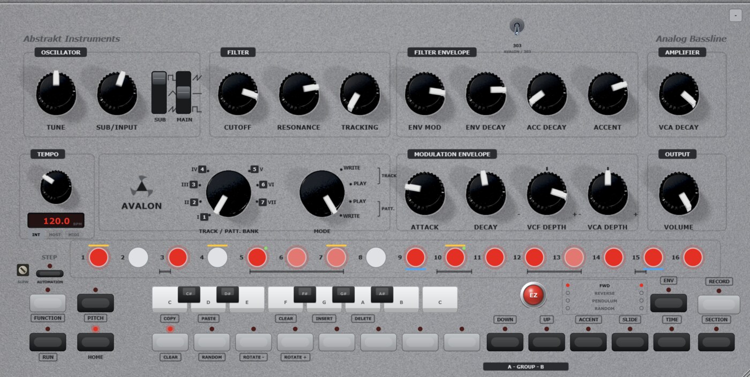Screen dimensions: 750x377
Task: Click the PITCH button
Action: pos(95,303)
